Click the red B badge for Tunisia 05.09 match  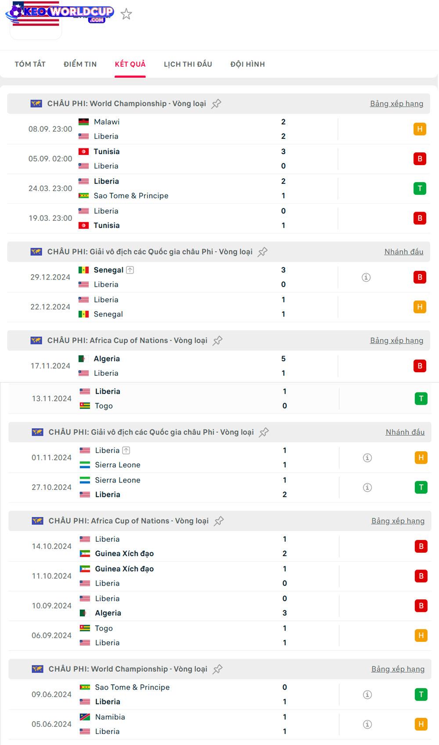(420, 159)
